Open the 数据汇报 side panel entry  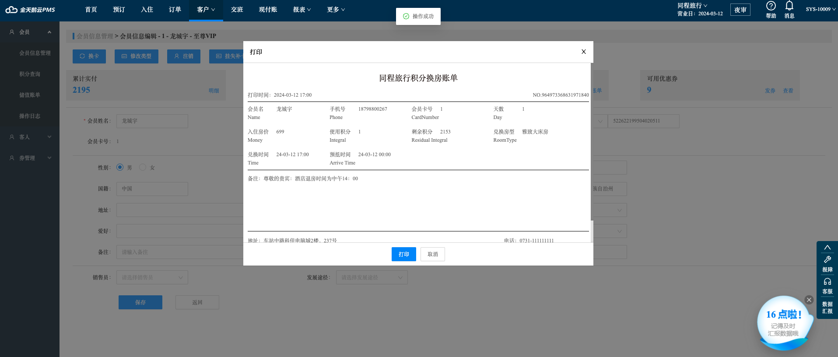point(827,308)
